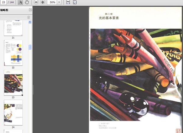The width and height of the screenshot is (183, 133).
Task: Click the fit-page icon in the toolbar
Action: click(75, 2)
